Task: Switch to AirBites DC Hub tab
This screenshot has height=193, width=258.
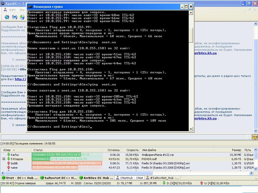Action: (96, 178)
